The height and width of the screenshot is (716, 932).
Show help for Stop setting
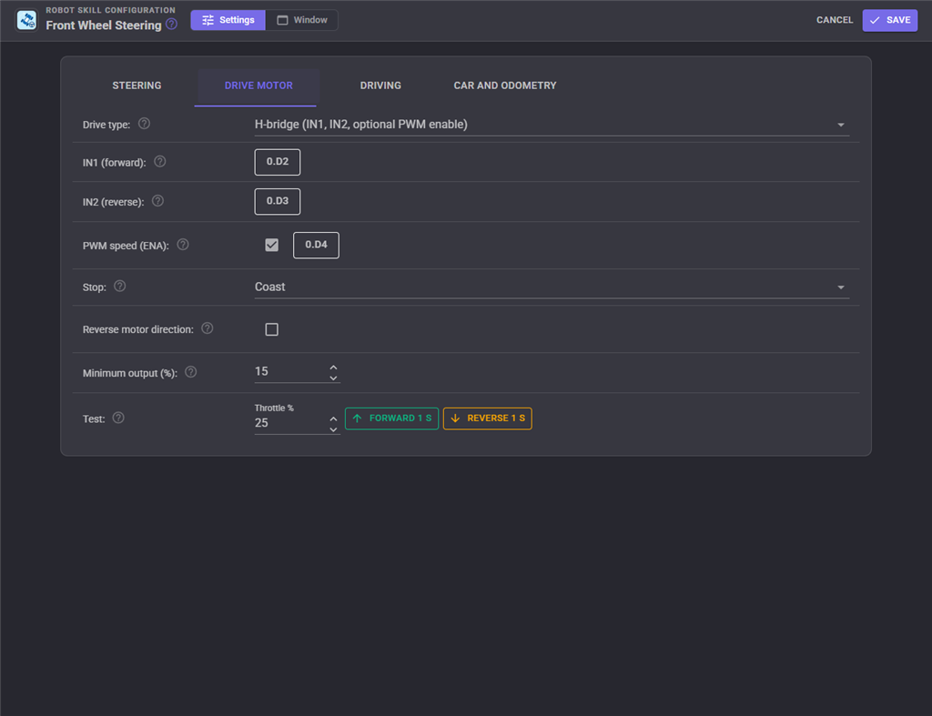[119, 287]
